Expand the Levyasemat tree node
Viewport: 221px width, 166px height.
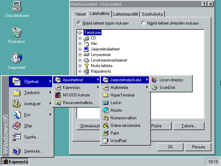80,55
